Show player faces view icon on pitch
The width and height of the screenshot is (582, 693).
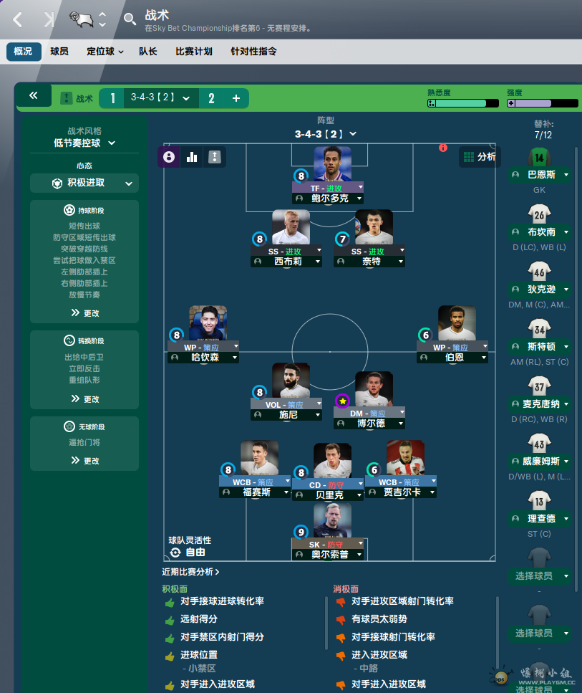tap(169, 157)
